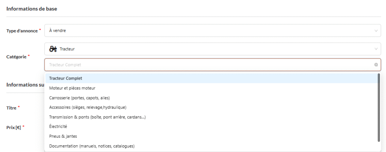Select the 'Électricité' subcategory
The image size is (386, 152).
pyautogui.click(x=58, y=126)
